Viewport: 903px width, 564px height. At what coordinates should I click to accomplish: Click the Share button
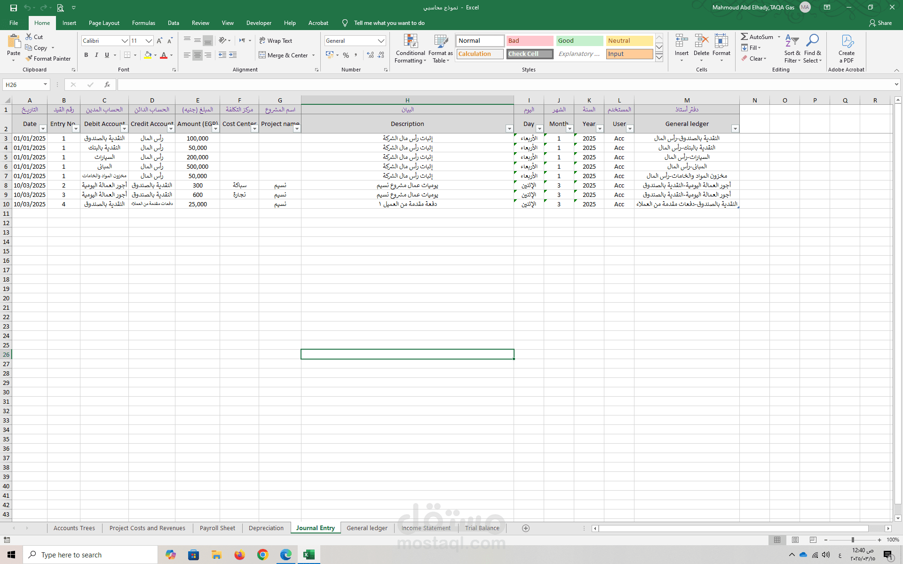click(x=880, y=23)
